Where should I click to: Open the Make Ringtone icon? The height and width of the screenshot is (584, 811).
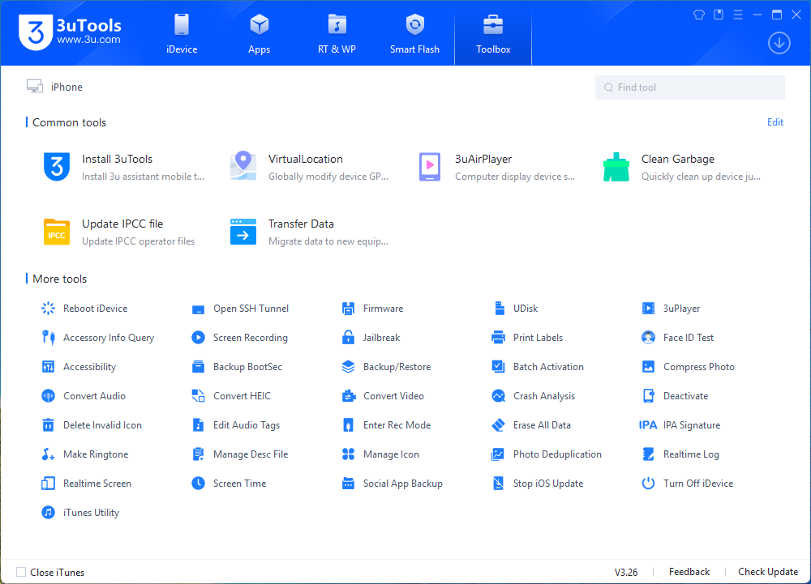coord(48,454)
